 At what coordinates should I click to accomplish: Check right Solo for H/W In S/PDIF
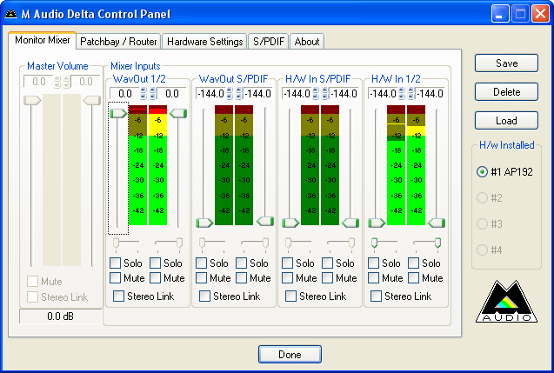328,263
